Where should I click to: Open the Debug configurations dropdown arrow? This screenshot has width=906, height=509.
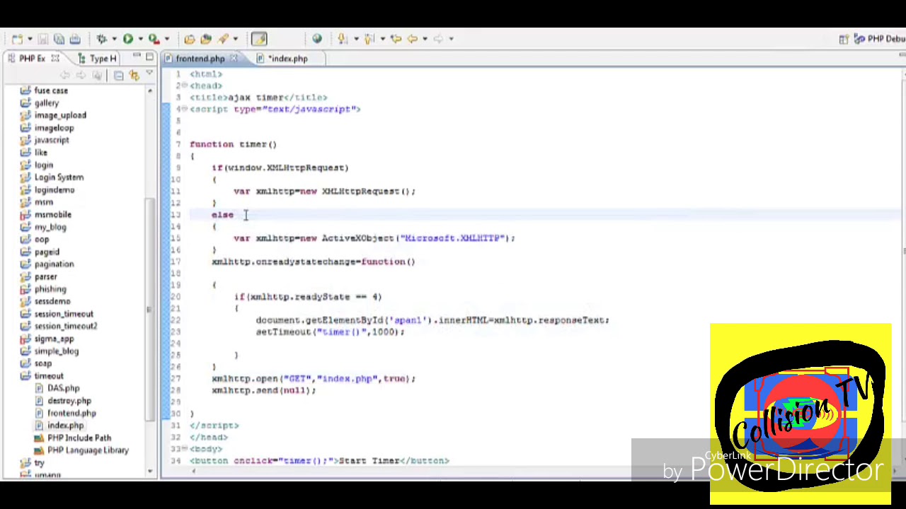(114, 39)
